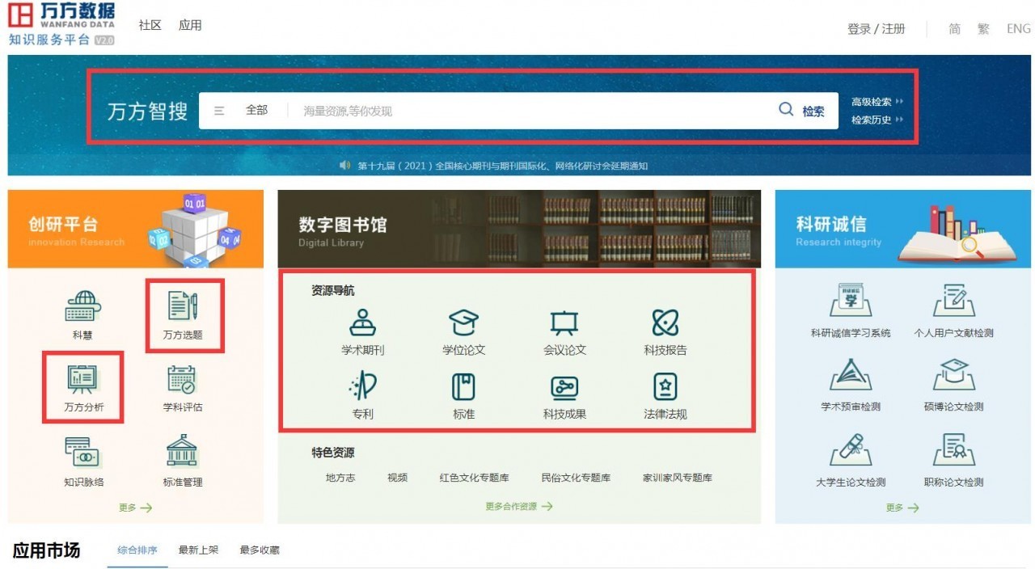The image size is (1035, 569).
Task: Launch the 万方分析 analysis icon
Action: pyautogui.click(x=83, y=379)
